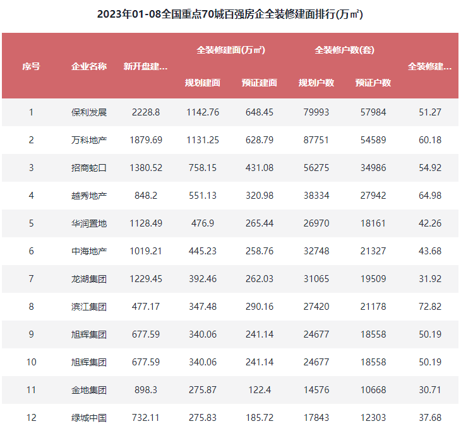
Task: Click value 31.92 in row 7
Action: [430, 279]
